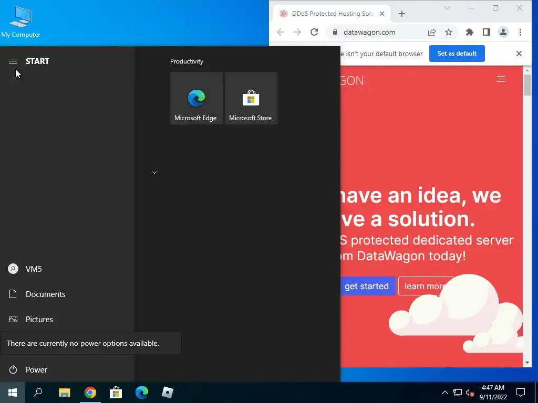Viewport: 538px width, 403px height.
Task: Click the page scrollbar thumb
Action: [x=527, y=85]
